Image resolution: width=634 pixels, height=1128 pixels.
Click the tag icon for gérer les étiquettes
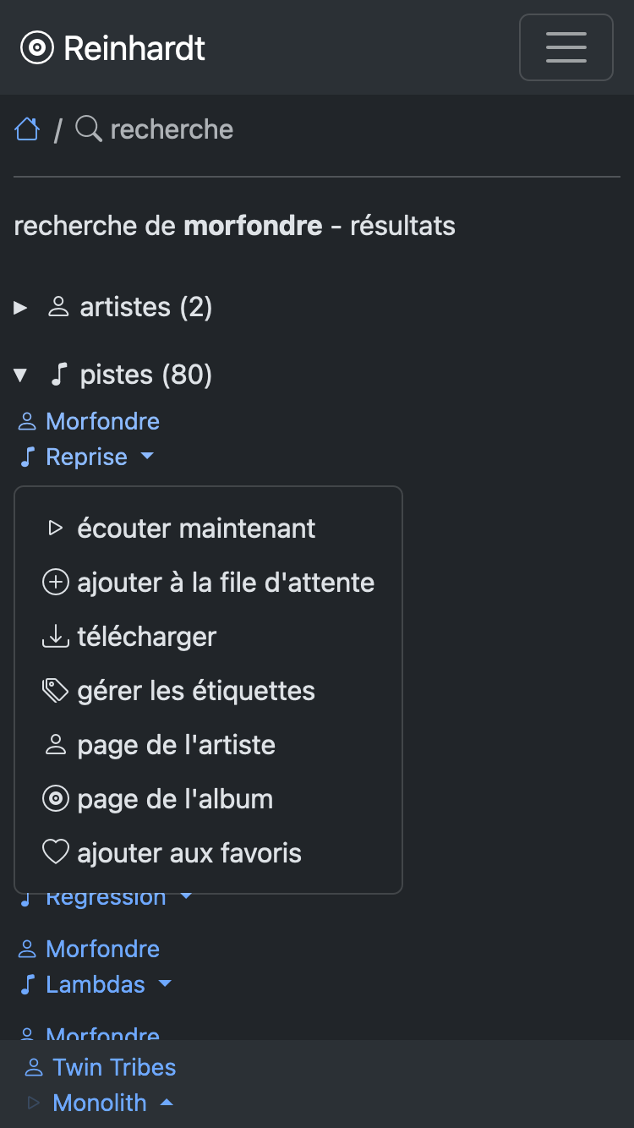tap(56, 691)
